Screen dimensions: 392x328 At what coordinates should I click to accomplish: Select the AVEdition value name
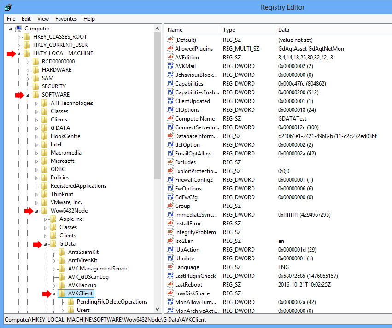tap(187, 58)
